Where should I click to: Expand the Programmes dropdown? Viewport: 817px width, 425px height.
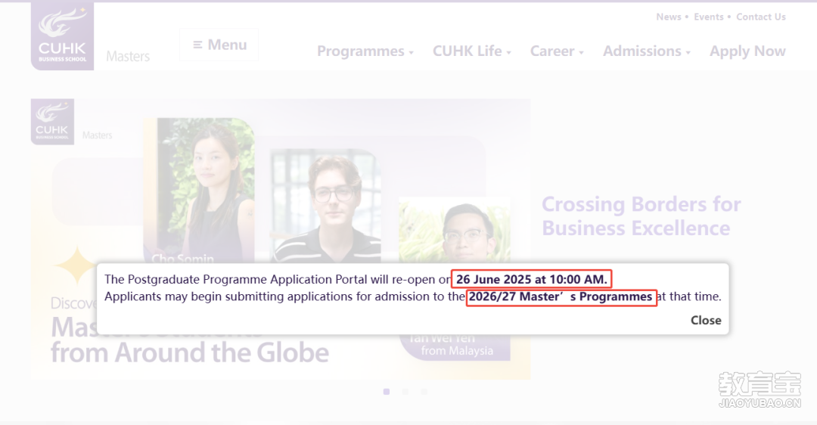(365, 51)
